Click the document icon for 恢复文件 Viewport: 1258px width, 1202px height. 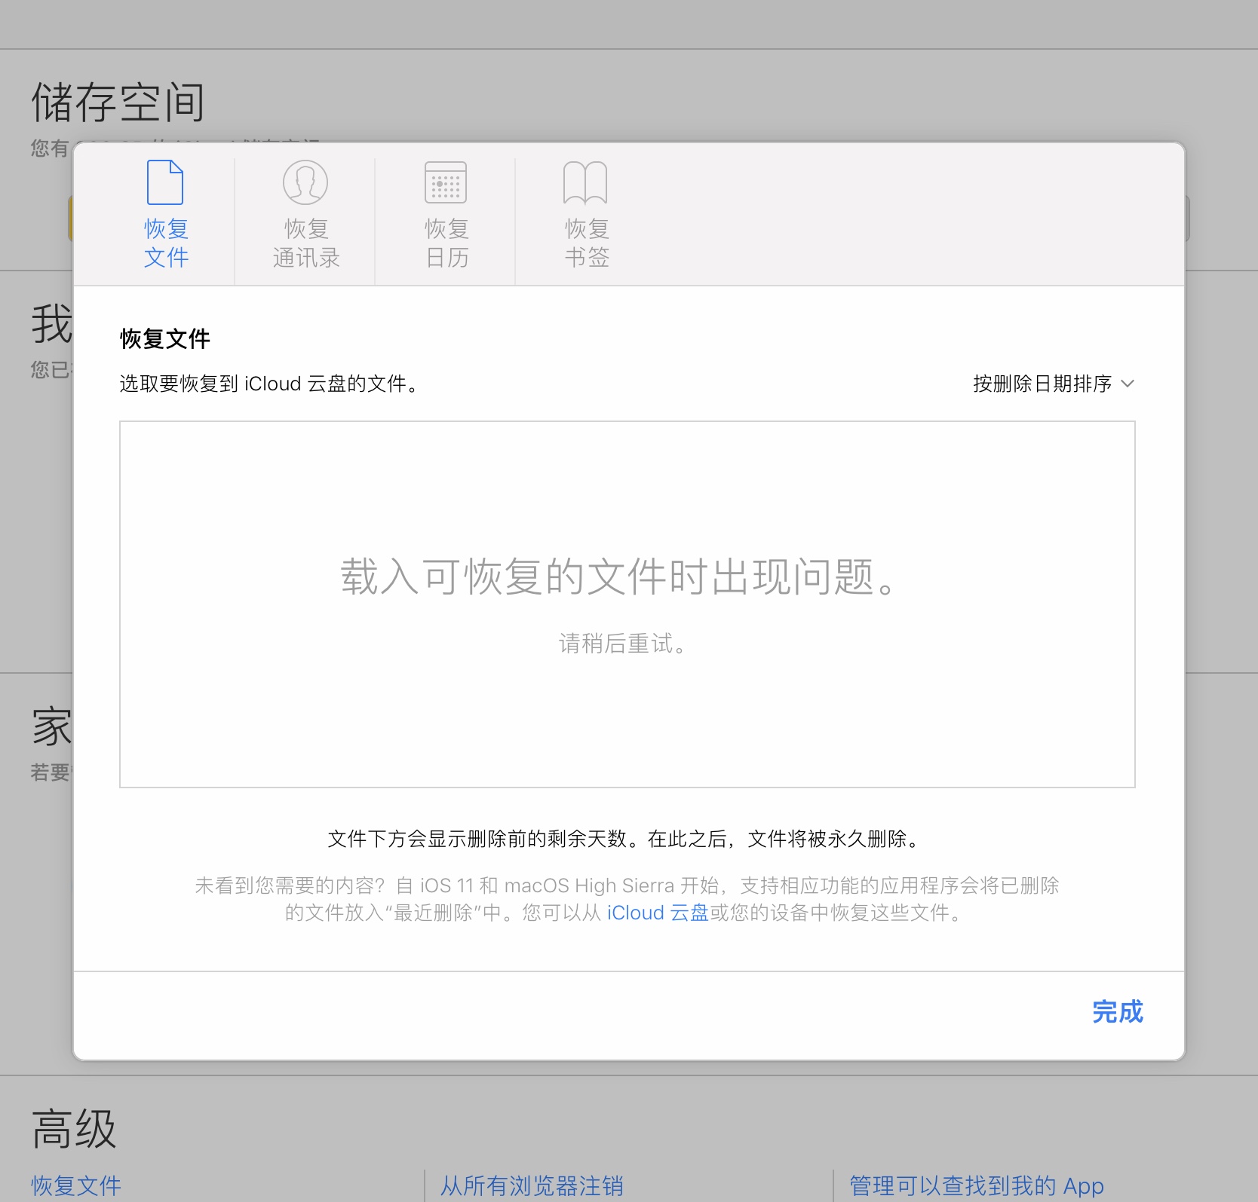coord(165,182)
